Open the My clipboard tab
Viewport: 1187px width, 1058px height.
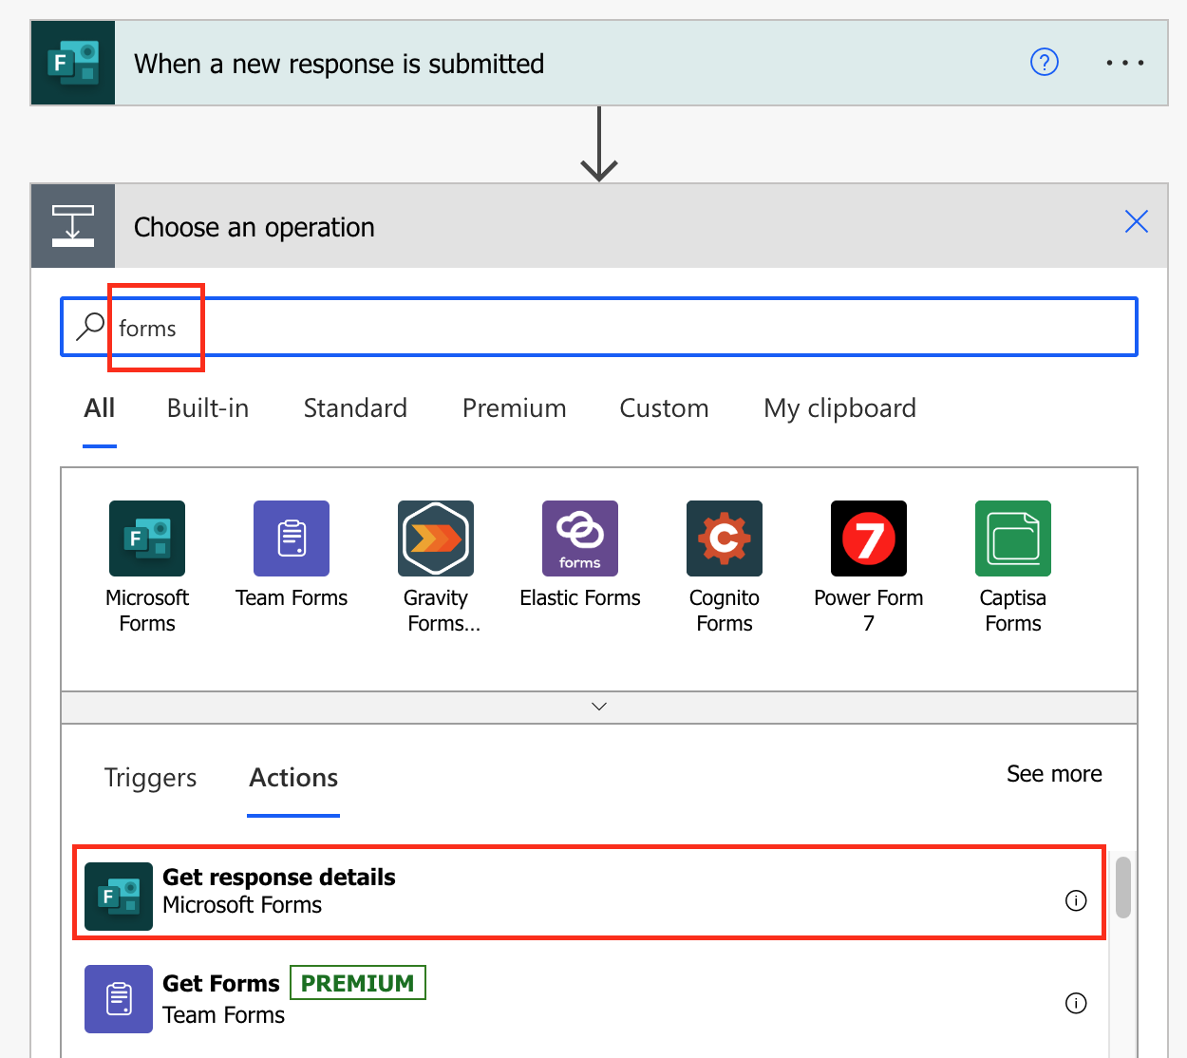click(x=839, y=408)
